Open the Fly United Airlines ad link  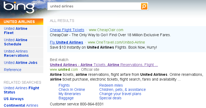tap(67, 42)
